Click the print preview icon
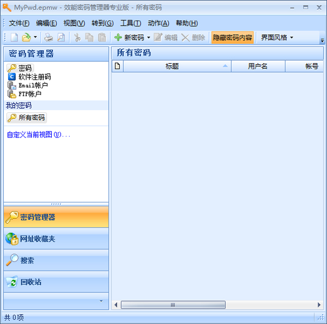The width and height of the screenshot is (327, 324). click(60, 38)
